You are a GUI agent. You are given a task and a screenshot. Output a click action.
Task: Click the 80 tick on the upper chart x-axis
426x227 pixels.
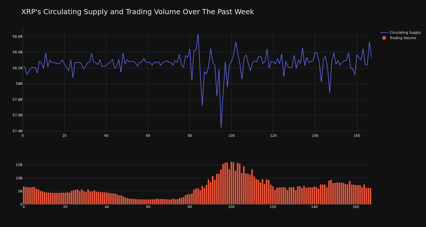coord(190,136)
